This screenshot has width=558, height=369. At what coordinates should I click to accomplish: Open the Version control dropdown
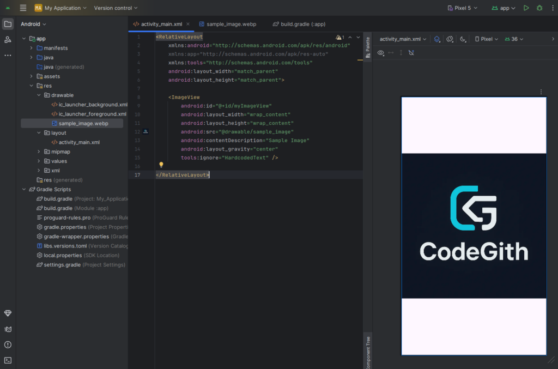116,8
